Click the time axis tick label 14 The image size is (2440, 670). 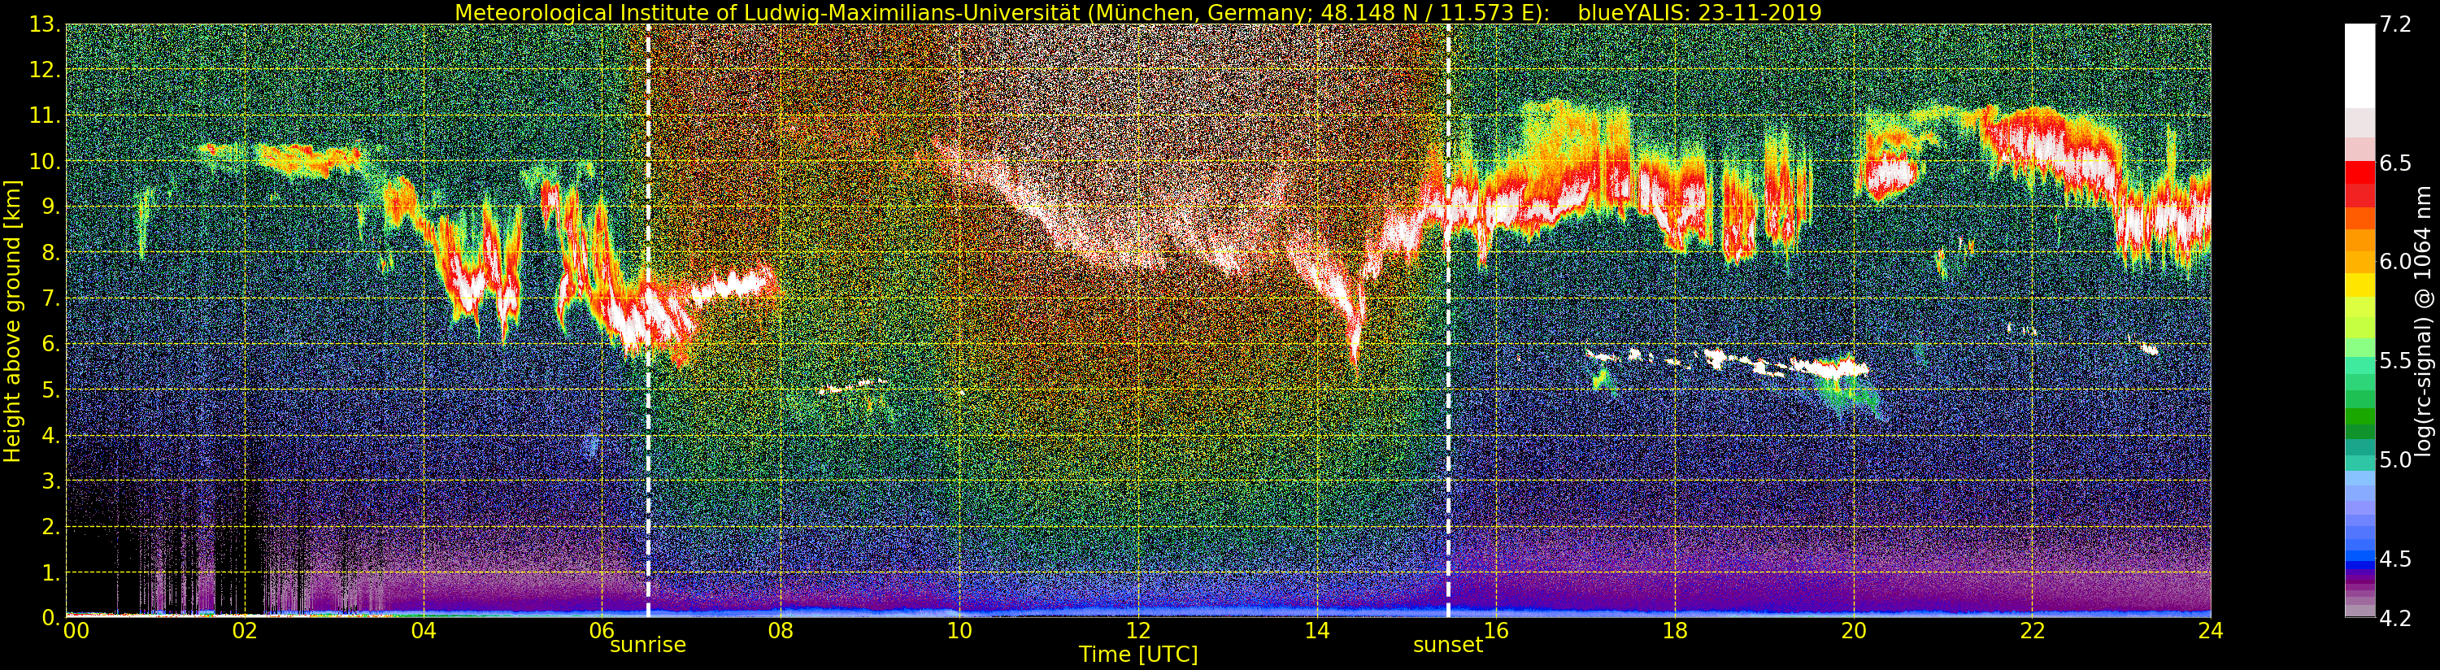(1317, 631)
